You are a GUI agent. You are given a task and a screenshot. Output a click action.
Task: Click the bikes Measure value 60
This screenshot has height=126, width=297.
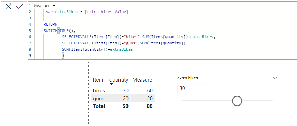tap(150, 91)
